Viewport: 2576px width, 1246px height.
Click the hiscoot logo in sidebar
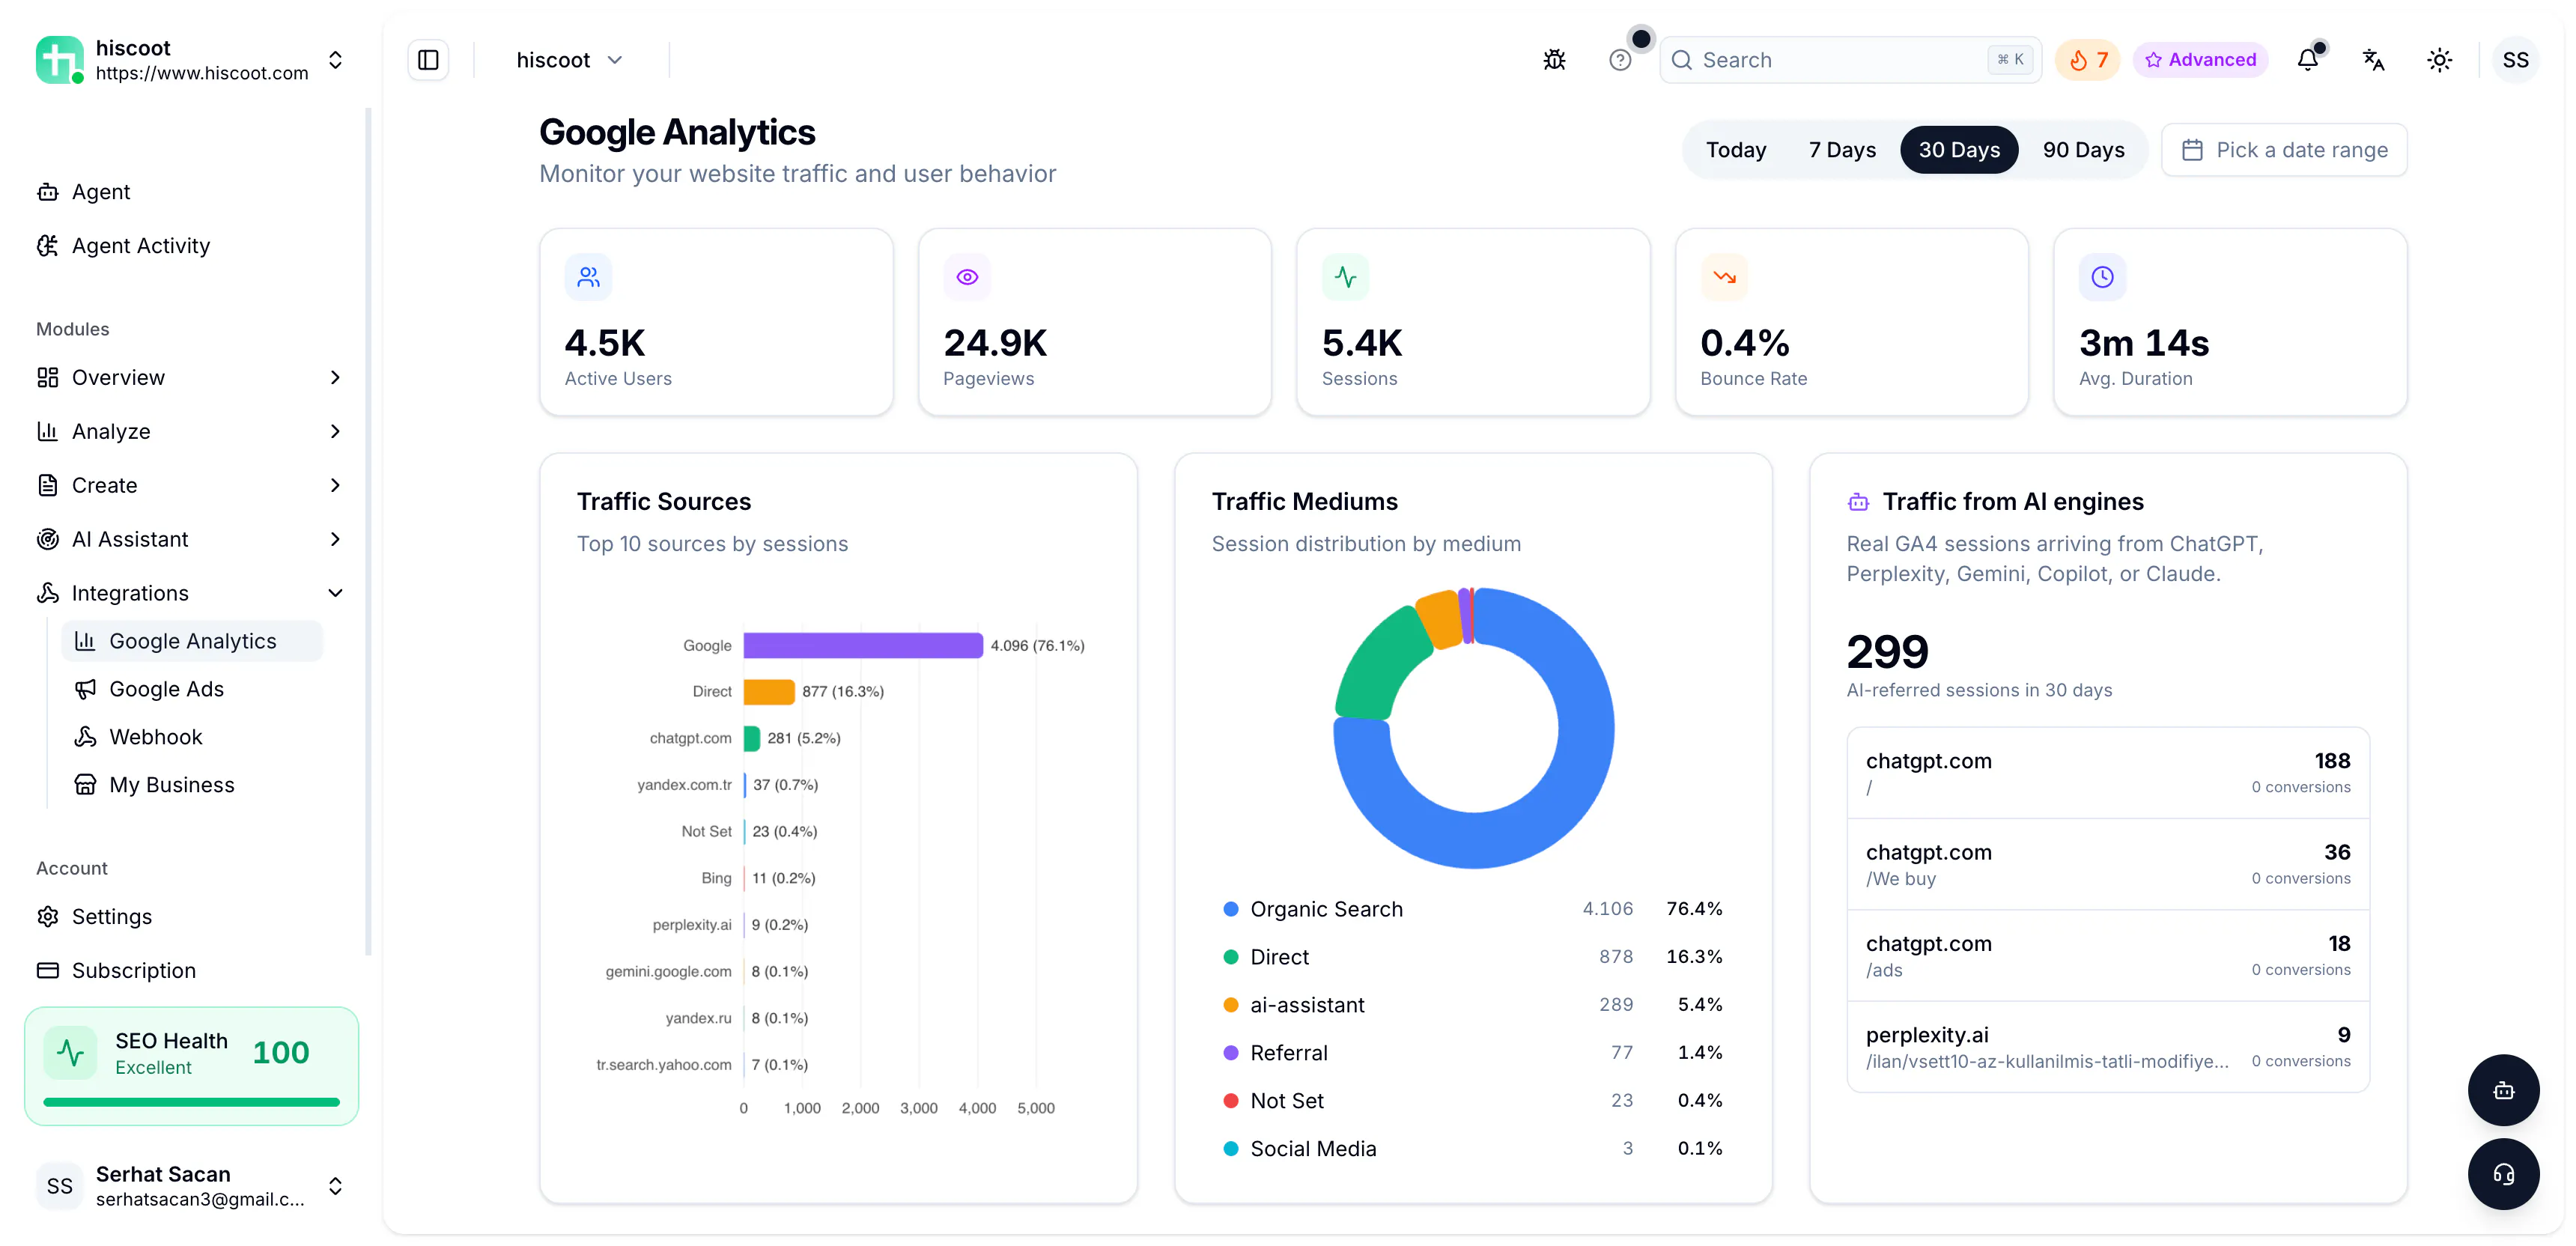pos(59,60)
